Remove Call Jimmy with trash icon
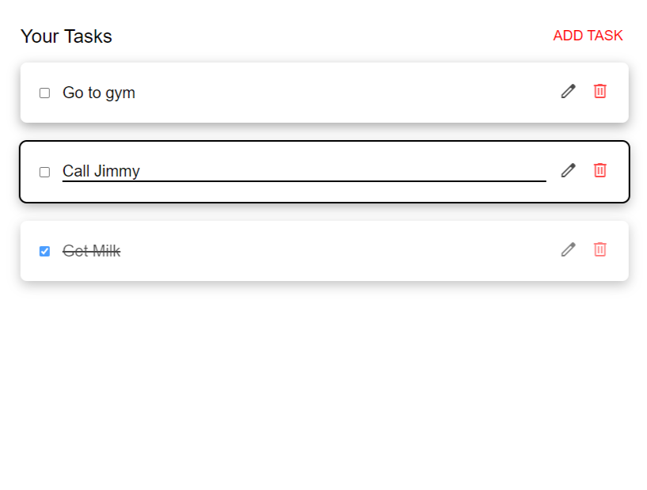This screenshot has width=647, height=490. click(x=600, y=170)
